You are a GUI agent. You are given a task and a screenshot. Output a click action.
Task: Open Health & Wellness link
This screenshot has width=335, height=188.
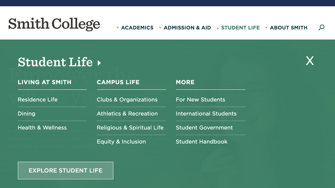pos(42,128)
